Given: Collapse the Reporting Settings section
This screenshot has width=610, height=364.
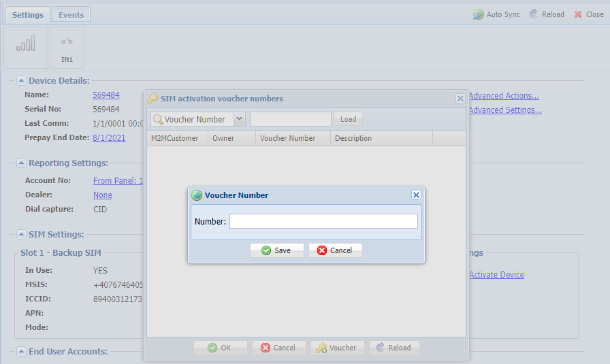Looking at the screenshot, I should click(x=21, y=163).
